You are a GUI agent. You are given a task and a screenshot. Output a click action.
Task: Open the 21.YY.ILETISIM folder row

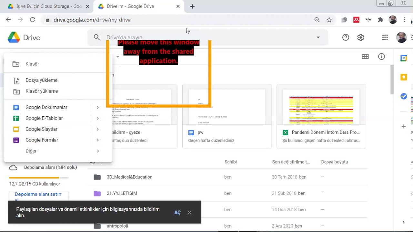pos(227,193)
